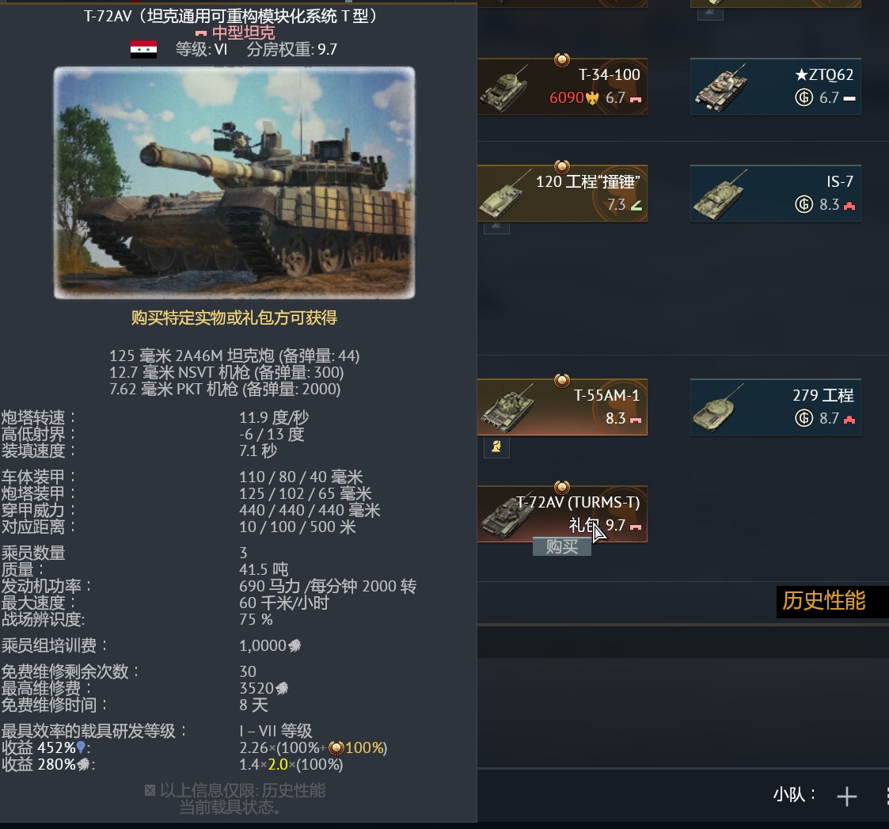Screen dimensions: 889x829
Task: Click the T-72AV tank preview image
Action: [x=234, y=183]
